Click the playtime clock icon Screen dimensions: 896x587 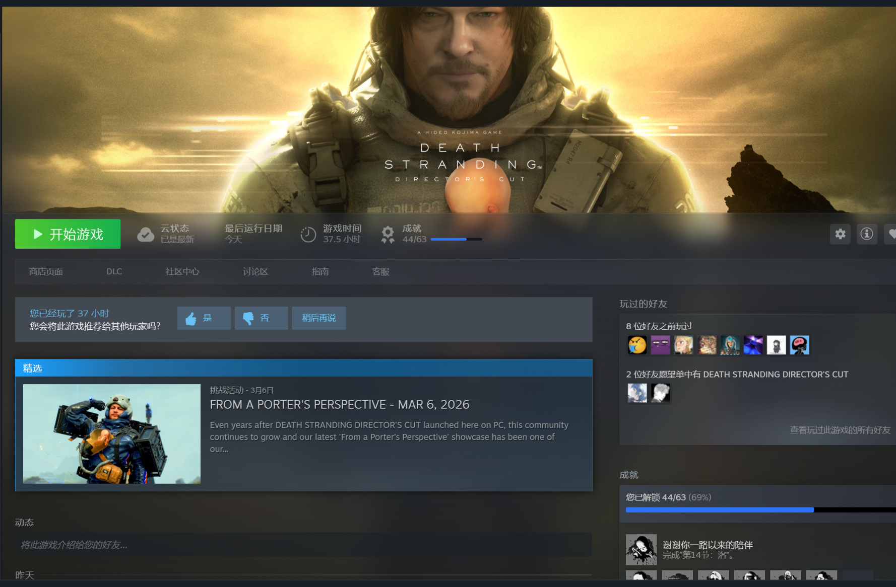click(308, 235)
